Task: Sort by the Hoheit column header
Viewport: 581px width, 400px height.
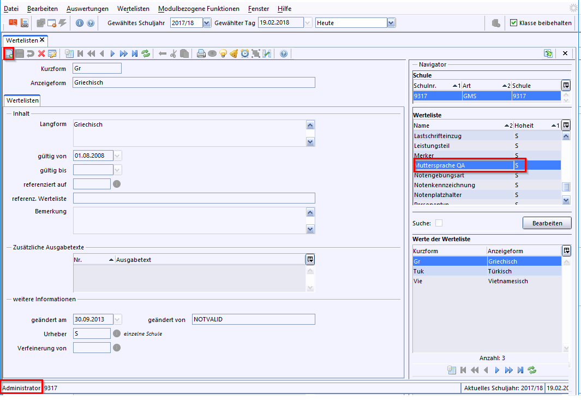Action: click(536, 126)
